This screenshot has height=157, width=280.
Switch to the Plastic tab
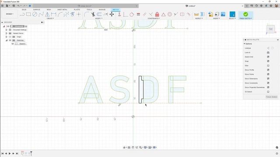[77, 10]
